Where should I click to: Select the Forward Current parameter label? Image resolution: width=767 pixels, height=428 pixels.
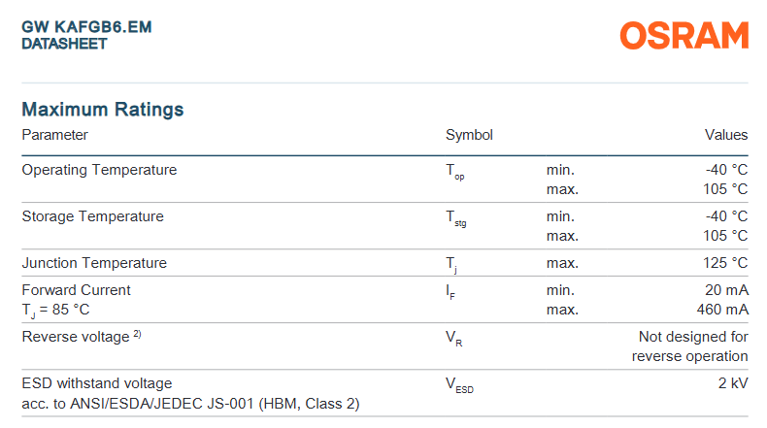76,290
